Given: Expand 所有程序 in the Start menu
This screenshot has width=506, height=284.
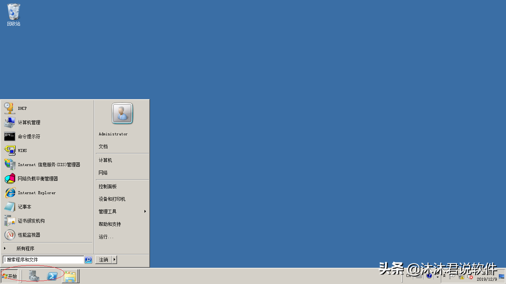Looking at the screenshot, I should (x=25, y=248).
